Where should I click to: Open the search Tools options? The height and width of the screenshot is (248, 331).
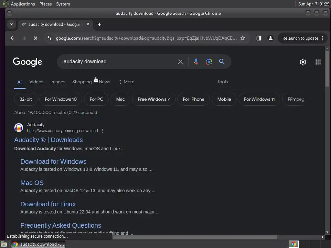(x=222, y=82)
